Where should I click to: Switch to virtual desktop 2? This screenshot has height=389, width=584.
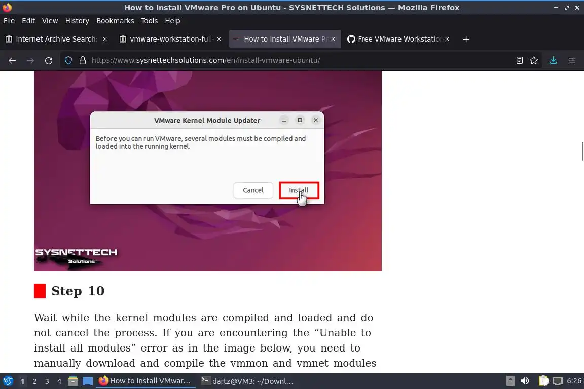pyautogui.click(x=35, y=381)
